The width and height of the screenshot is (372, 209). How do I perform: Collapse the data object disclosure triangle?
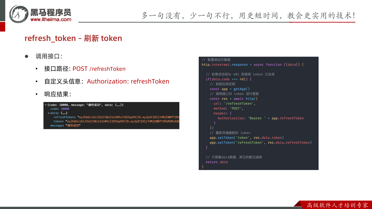(x=49, y=113)
